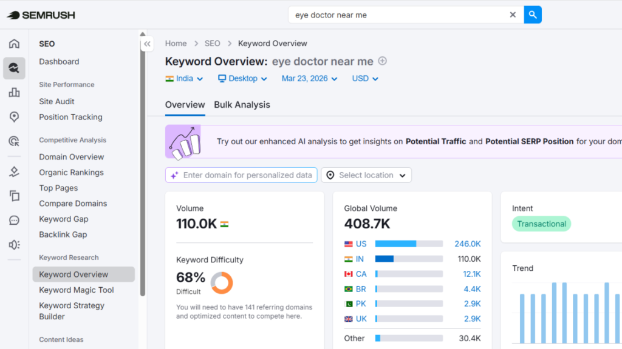Open the India country dropdown
Image resolution: width=622 pixels, height=349 pixels.
point(184,79)
